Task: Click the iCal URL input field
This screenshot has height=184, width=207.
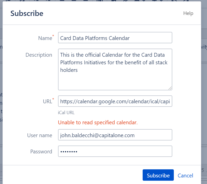Action: [x=115, y=101]
